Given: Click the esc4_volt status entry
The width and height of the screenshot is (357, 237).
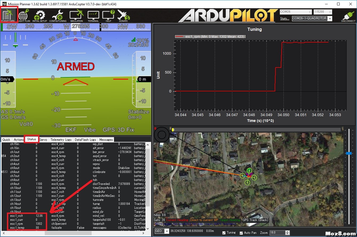Looking at the screenshot, I should coord(58,144).
